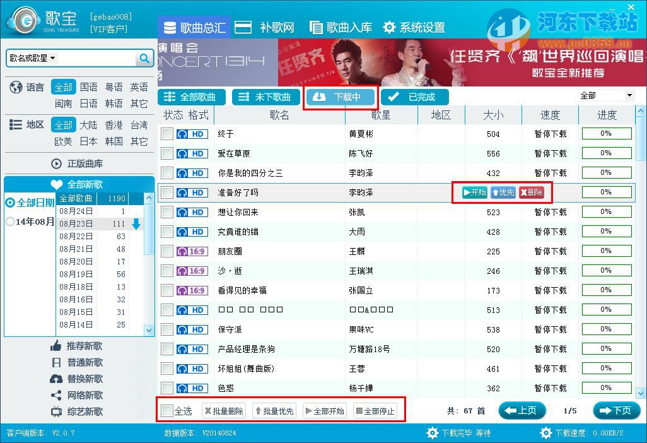The width and height of the screenshot is (647, 443).
Task: Click the download speed gear icon
Action: (546, 433)
